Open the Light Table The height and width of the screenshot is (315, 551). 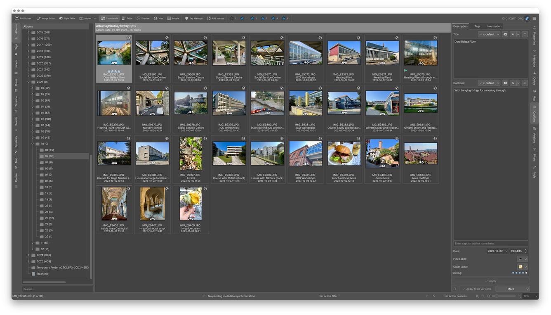point(67,19)
